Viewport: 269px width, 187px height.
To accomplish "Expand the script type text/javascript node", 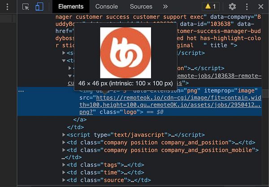I will [64, 135].
